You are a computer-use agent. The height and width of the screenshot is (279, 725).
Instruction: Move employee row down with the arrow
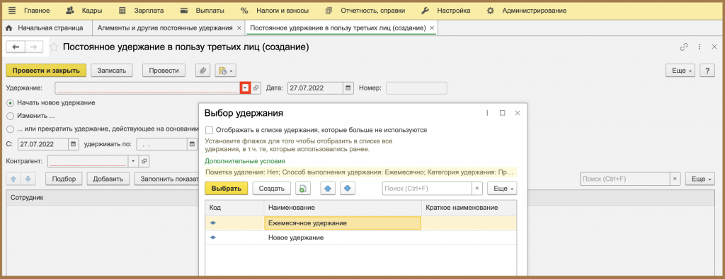(x=28, y=179)
